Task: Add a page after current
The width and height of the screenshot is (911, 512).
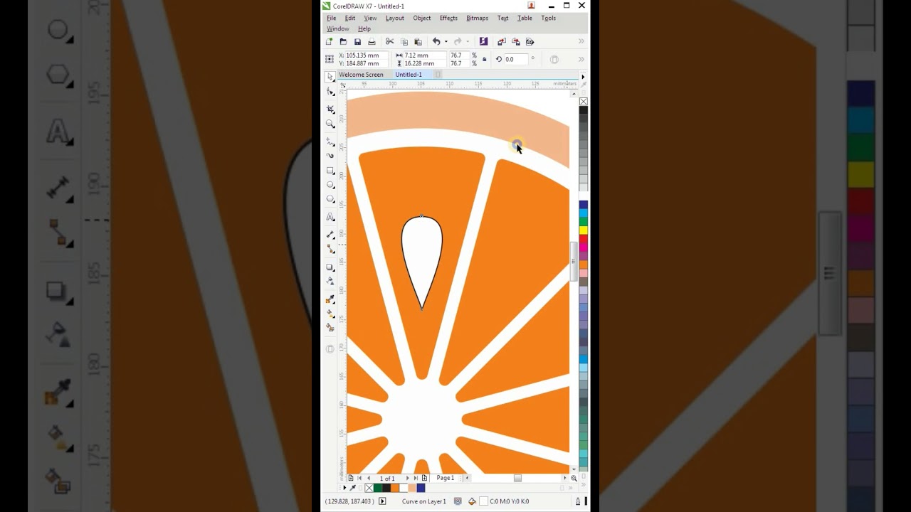Action: point(425,479)
